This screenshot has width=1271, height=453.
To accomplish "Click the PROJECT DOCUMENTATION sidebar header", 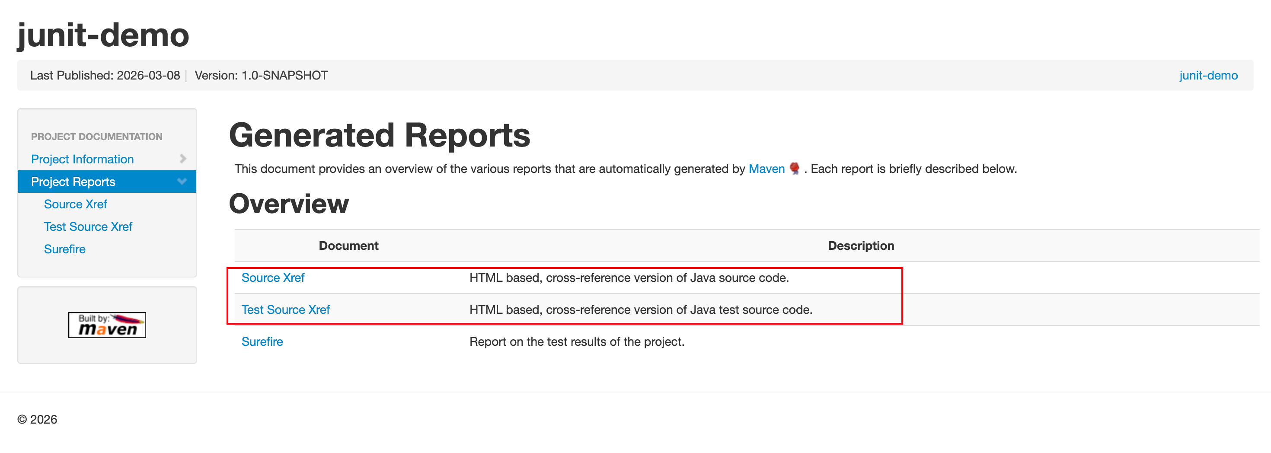I will (97, 137).
